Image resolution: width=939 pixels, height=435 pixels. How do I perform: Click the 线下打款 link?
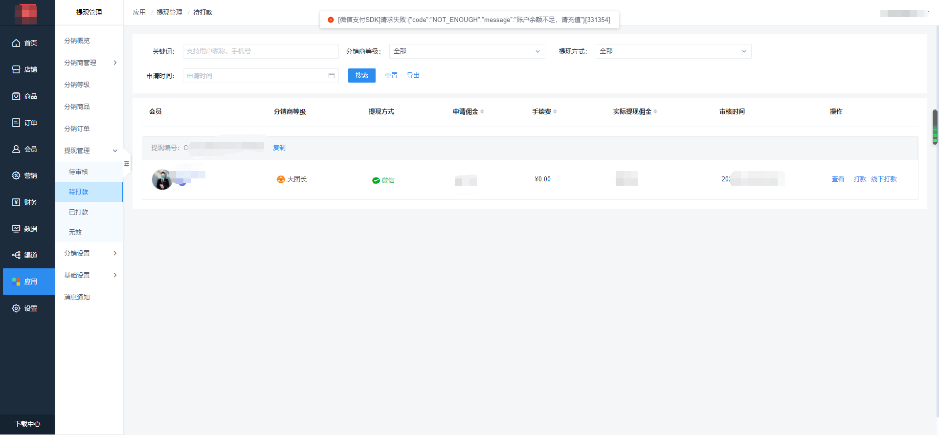tap(884, 179)
